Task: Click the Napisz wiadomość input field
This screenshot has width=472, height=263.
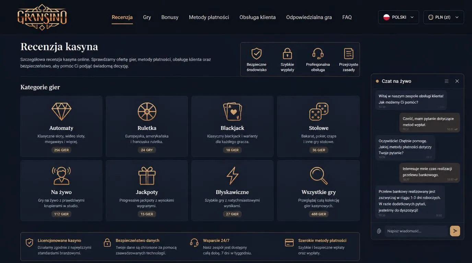Action: 416,231
